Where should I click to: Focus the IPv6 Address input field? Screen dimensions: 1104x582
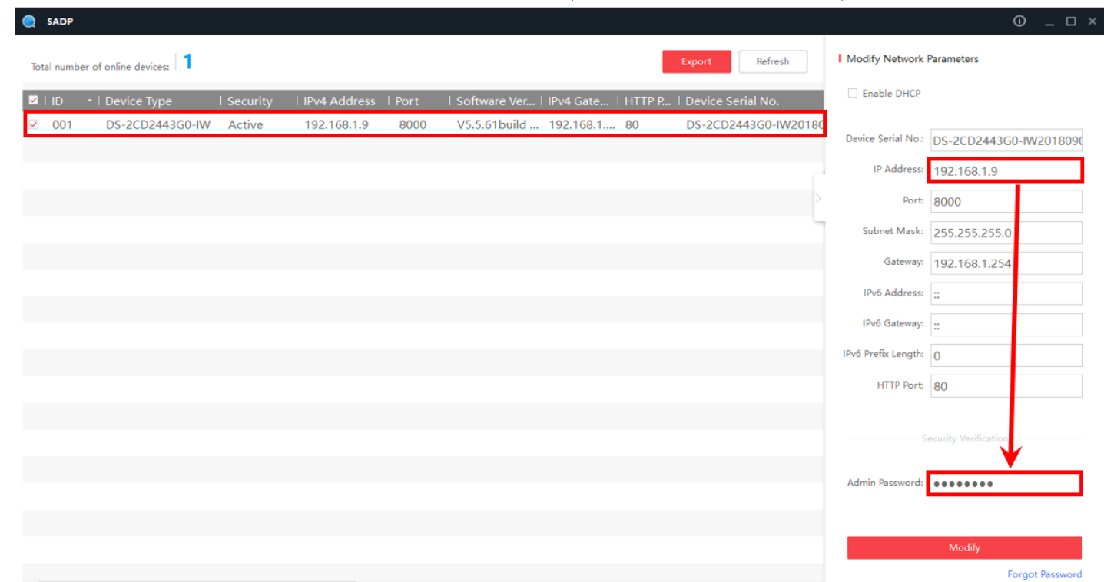click(x=1006, y=294)
